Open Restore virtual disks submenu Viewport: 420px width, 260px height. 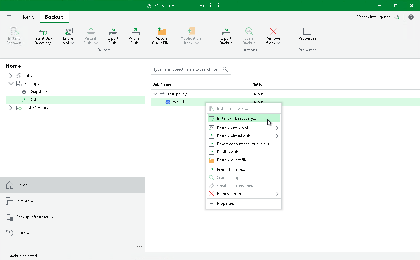[x=244, y=136]
